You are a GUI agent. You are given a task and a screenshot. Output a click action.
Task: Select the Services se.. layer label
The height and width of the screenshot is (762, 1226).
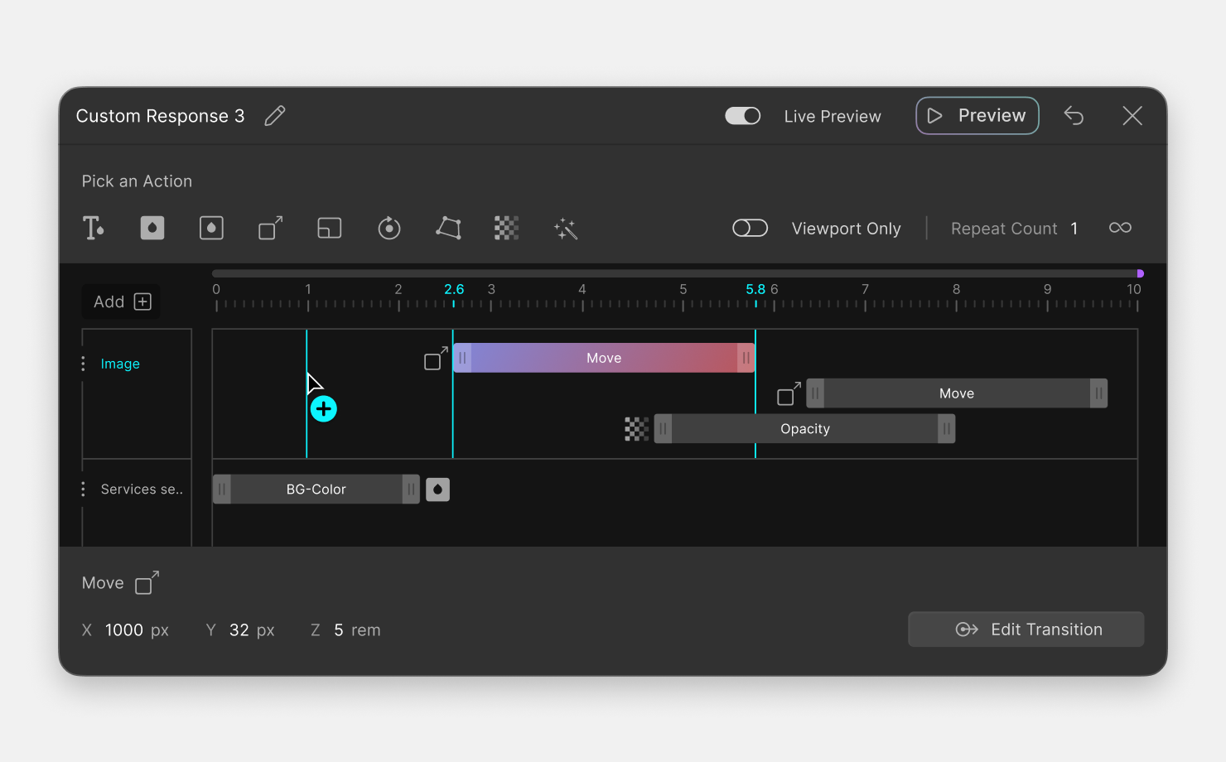[x=142, y=490]
